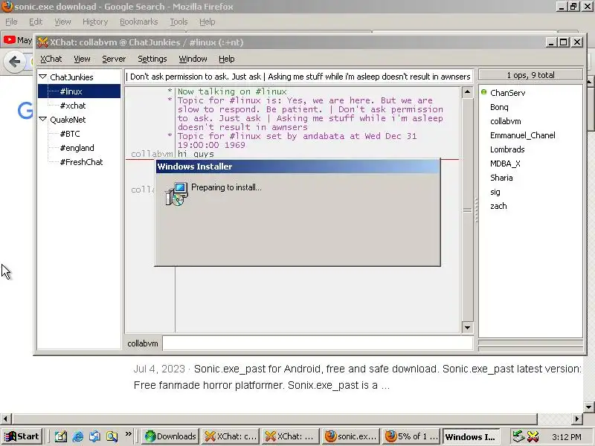Select user MDBA_X in the user list
This screenshot has width=595, height=446.
coord(505,164)
